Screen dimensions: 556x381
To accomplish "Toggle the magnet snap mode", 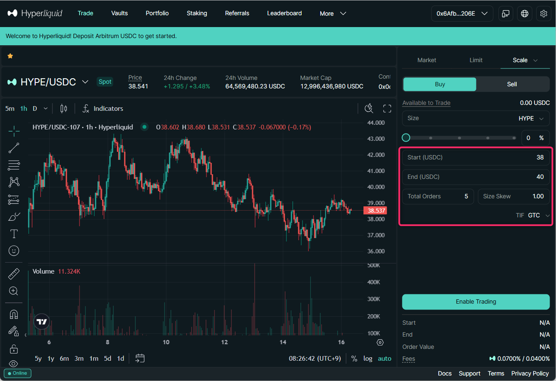I will pos(14,314).
